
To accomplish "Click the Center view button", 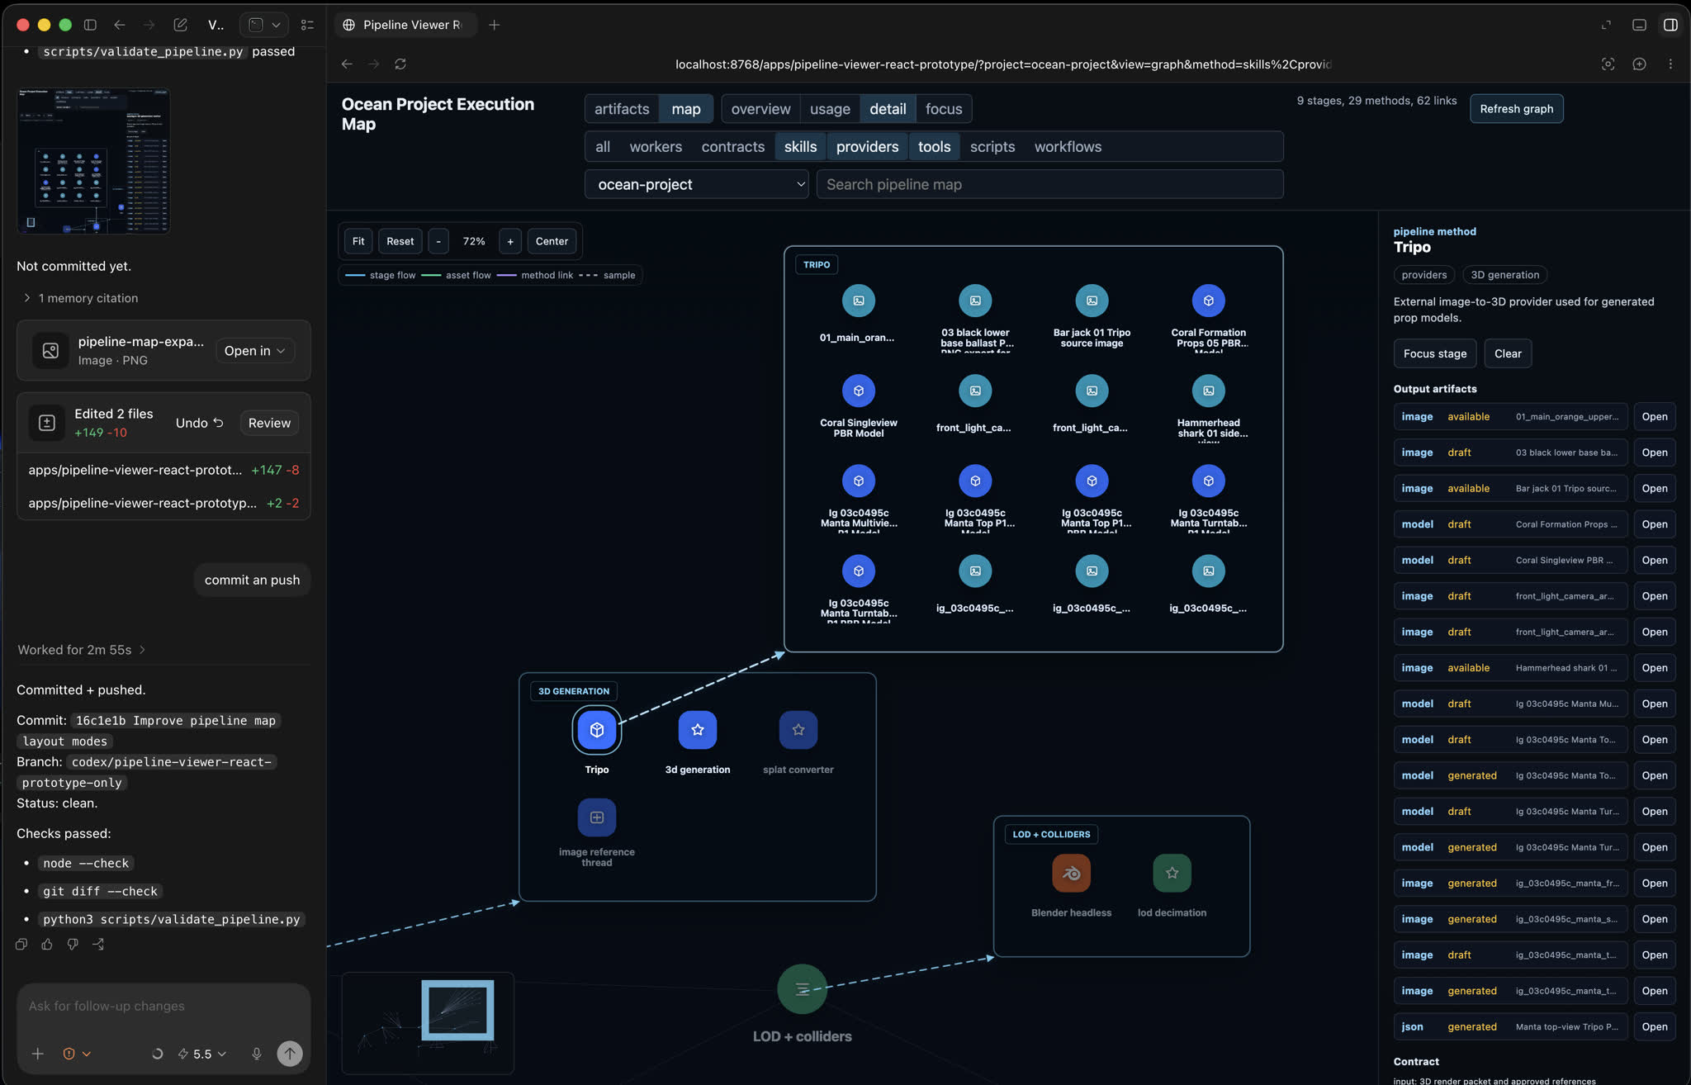I will coord(552,241).
